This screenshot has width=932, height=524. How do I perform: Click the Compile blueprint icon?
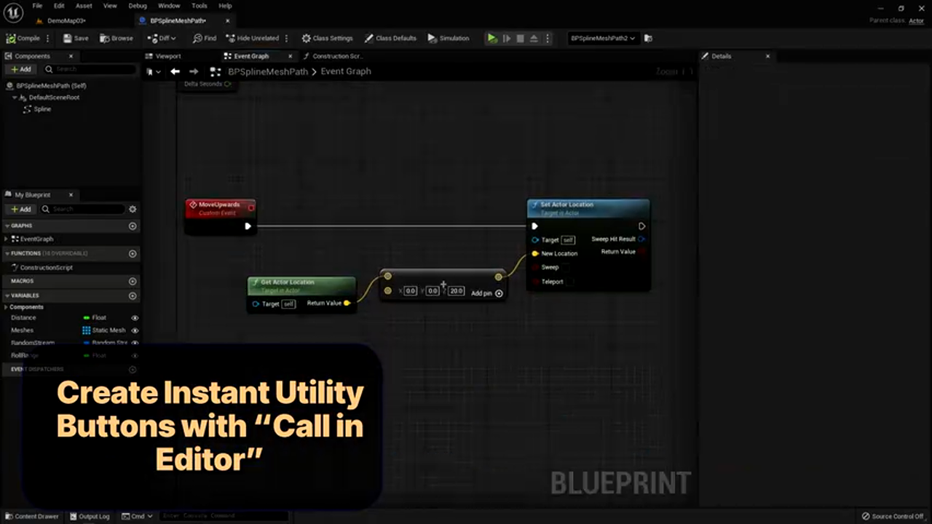(x=12, y=38)
